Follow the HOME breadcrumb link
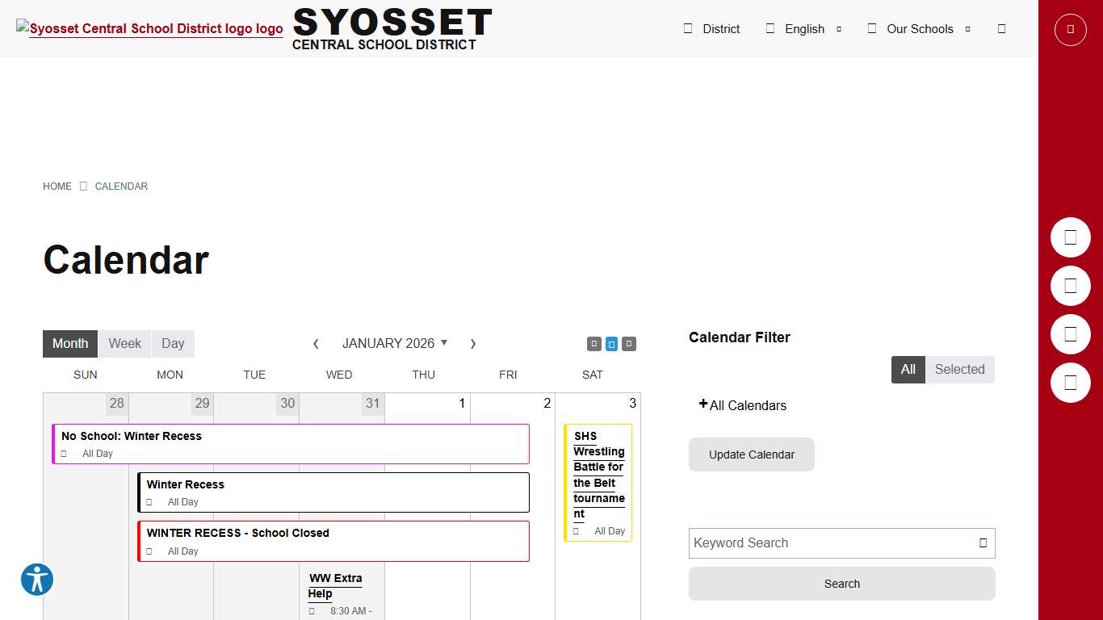 tap(57, 186)
